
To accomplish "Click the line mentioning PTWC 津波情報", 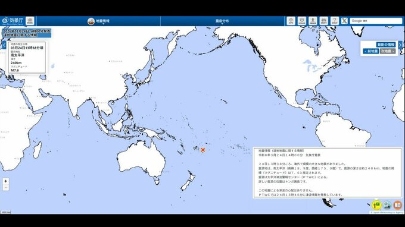I will click(300, 195).
